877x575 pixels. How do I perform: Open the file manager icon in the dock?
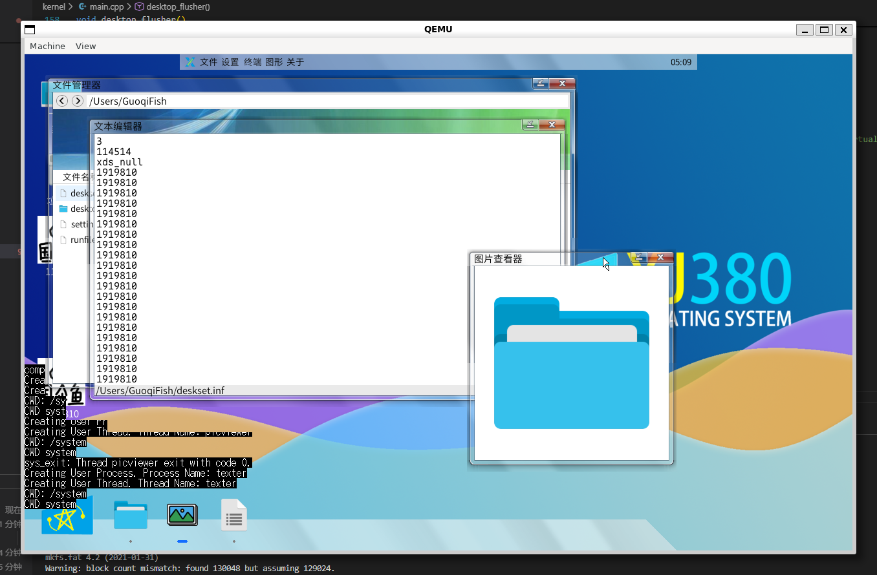click(x=131, y=516)
